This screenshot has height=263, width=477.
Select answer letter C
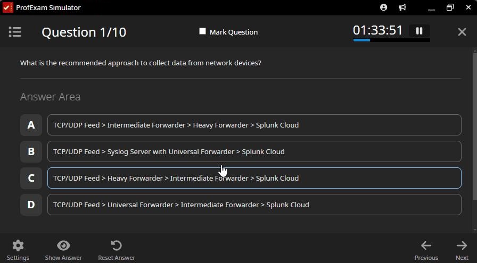click(31, 178)
